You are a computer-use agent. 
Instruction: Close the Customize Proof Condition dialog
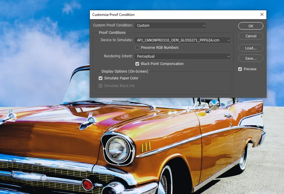click(x=262, y=14)
